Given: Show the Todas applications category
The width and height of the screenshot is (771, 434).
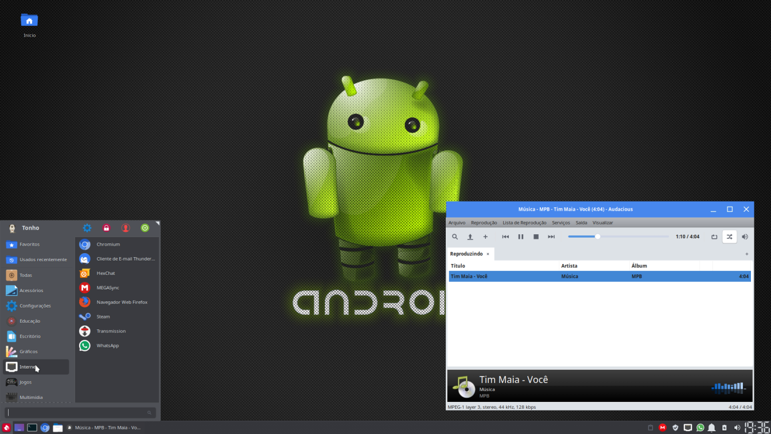Looking at the screenshot, I should (36, 275).
